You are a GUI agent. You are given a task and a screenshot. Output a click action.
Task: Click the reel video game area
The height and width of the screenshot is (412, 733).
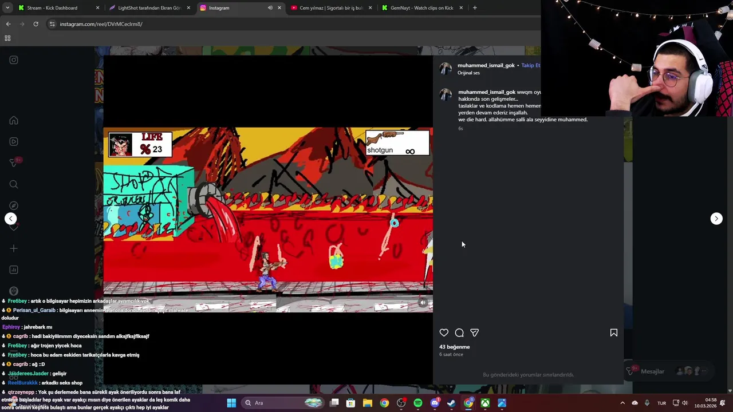(268, 220)
